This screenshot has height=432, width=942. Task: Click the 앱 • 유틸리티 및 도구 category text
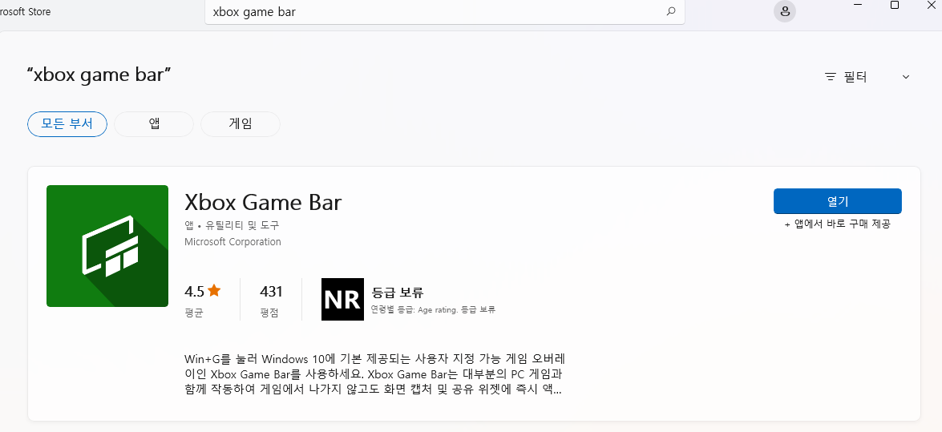point(232,225)
